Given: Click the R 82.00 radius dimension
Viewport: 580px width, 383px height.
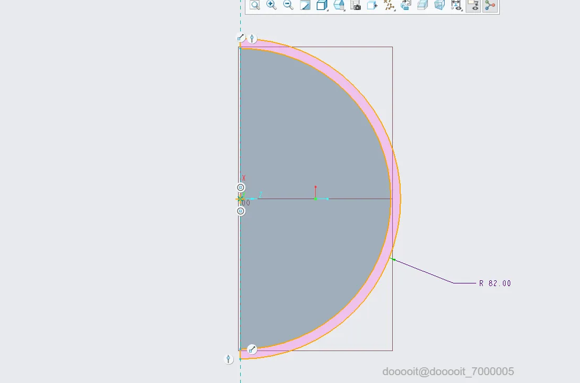Looking at the screenshot, I should tap(495, 283).
